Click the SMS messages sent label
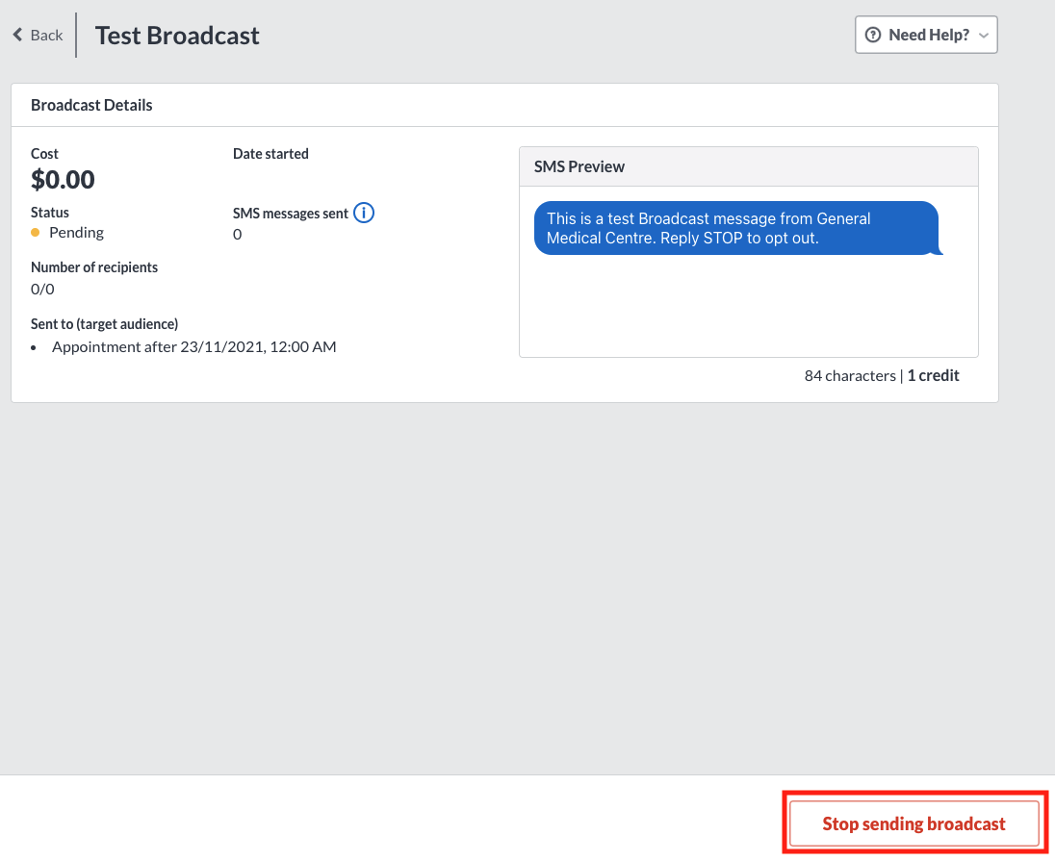 291,214
